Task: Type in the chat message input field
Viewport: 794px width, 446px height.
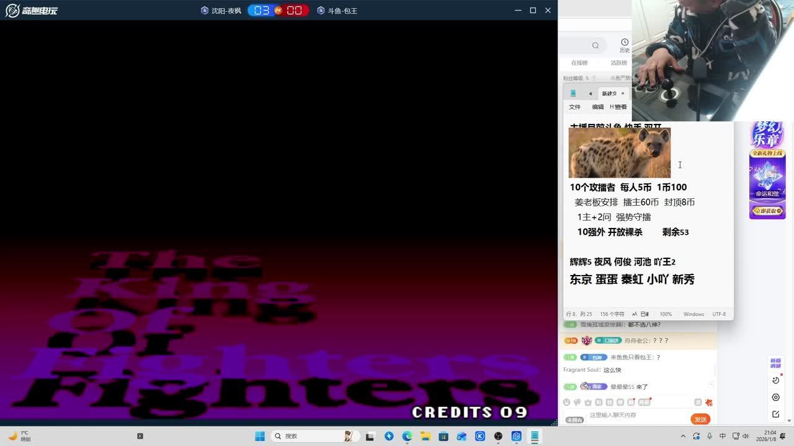Action: pos(633,415)
